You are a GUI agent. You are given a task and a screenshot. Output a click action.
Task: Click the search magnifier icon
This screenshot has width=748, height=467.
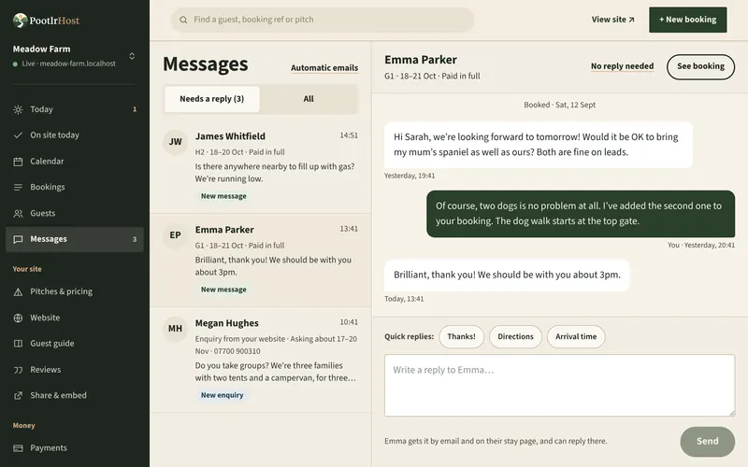[x=183, y=20]
